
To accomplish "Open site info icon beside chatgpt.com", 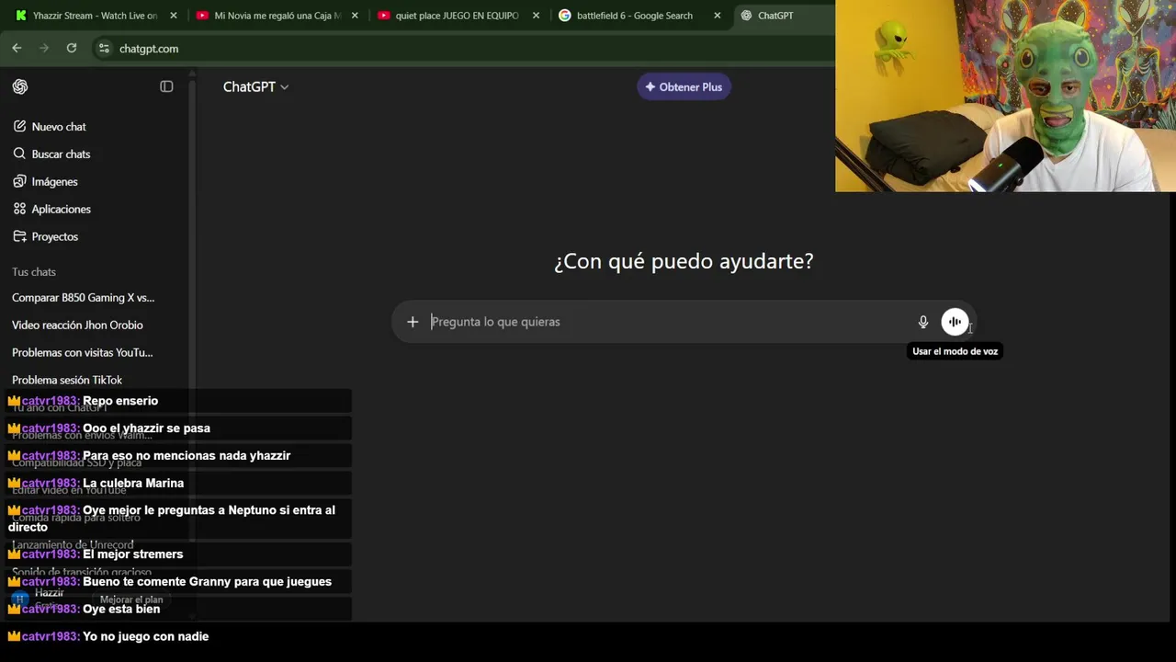I will click(x=104, y=48).
